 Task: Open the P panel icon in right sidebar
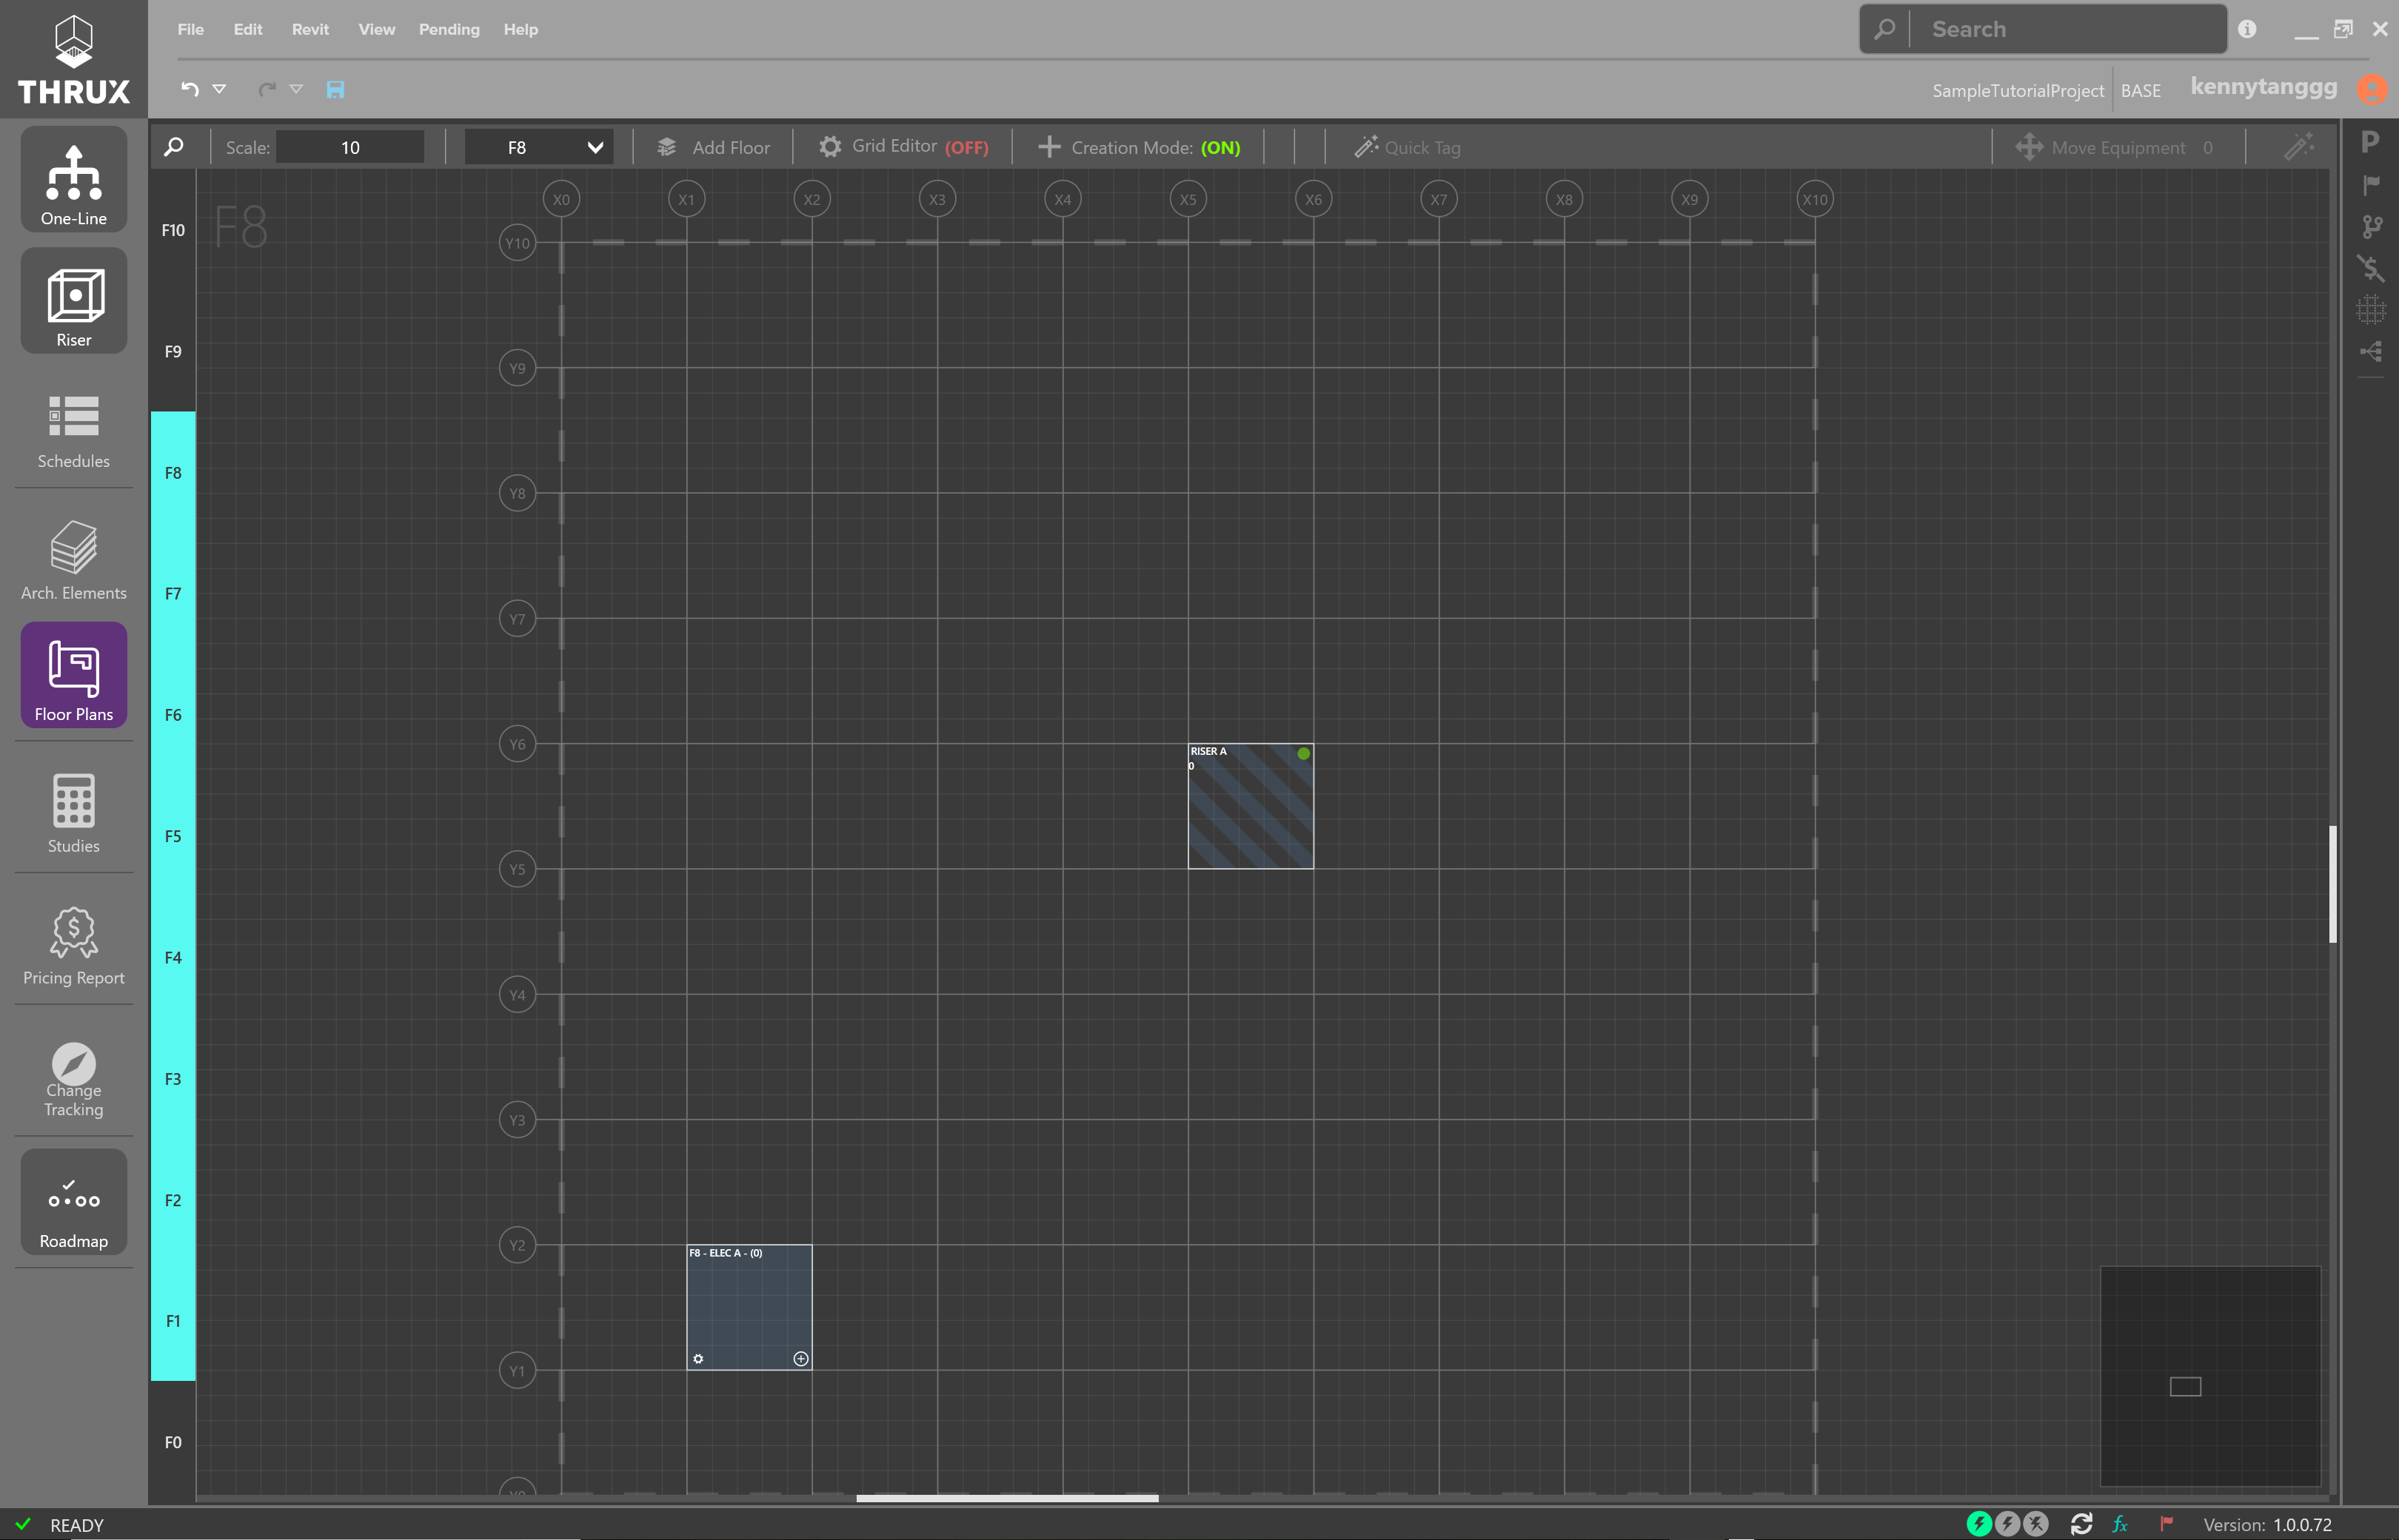[2370, 141]
